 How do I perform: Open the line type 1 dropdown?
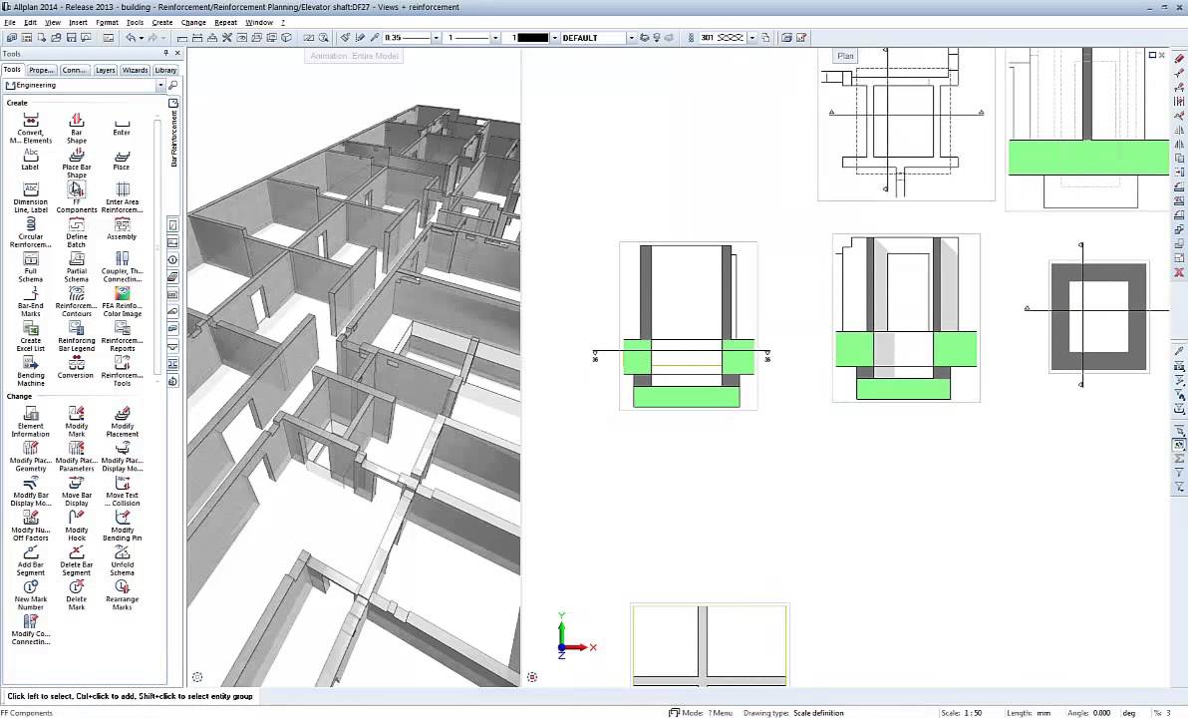pyautogui.click(x=495, y=38)
